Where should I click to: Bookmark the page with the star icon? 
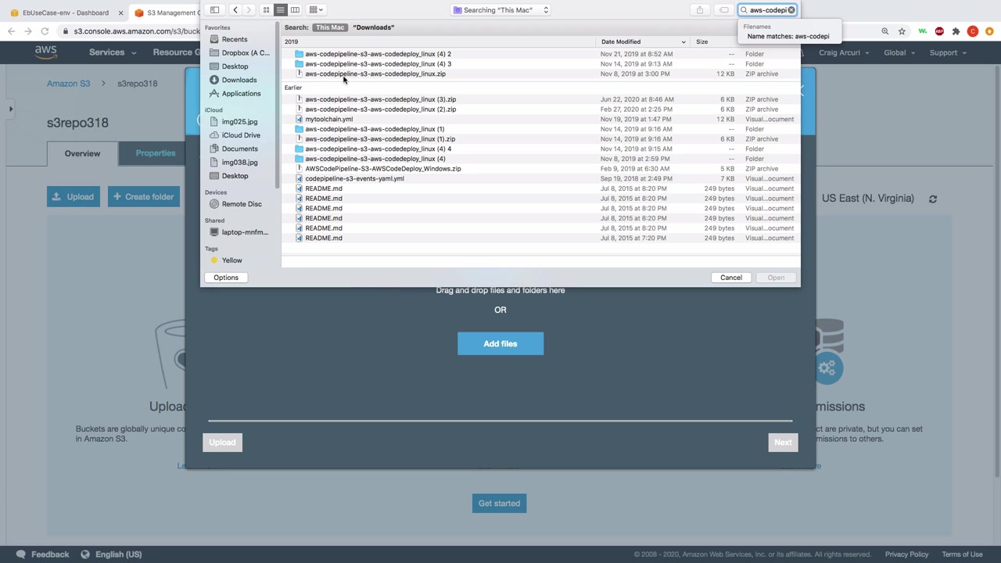pos(902,31)
